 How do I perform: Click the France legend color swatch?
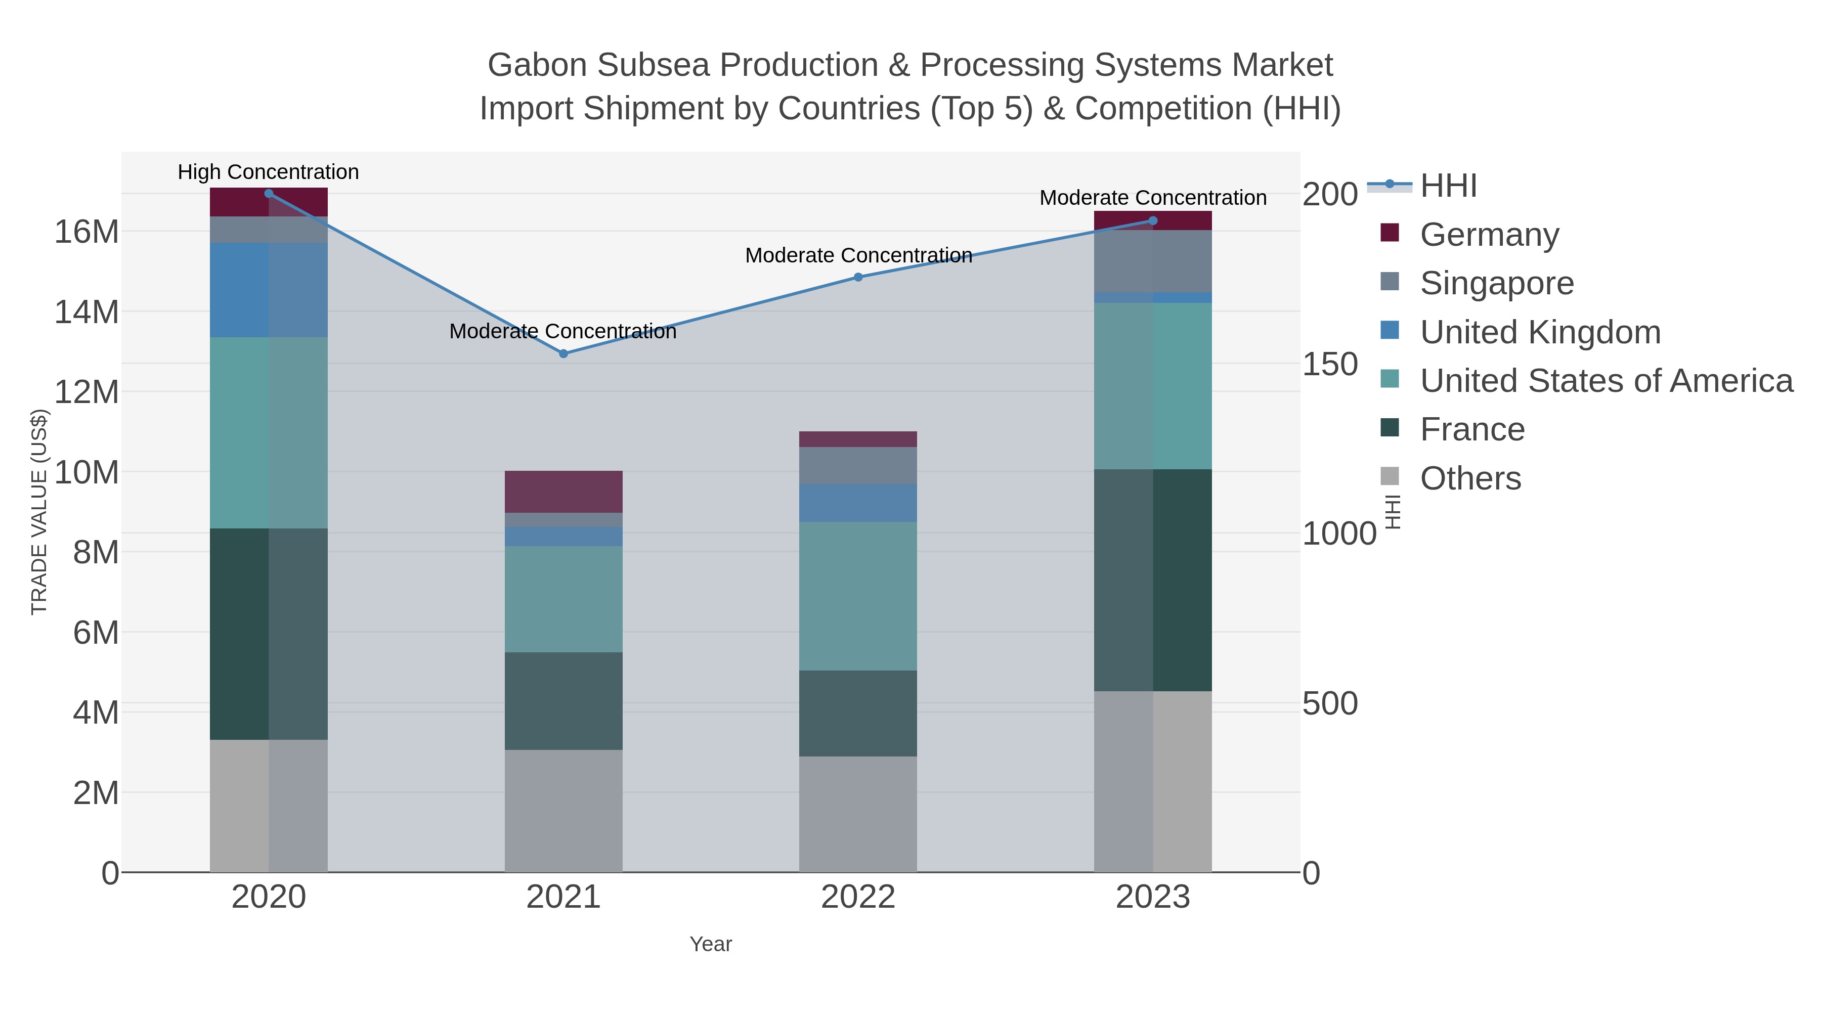point(1390,428)
